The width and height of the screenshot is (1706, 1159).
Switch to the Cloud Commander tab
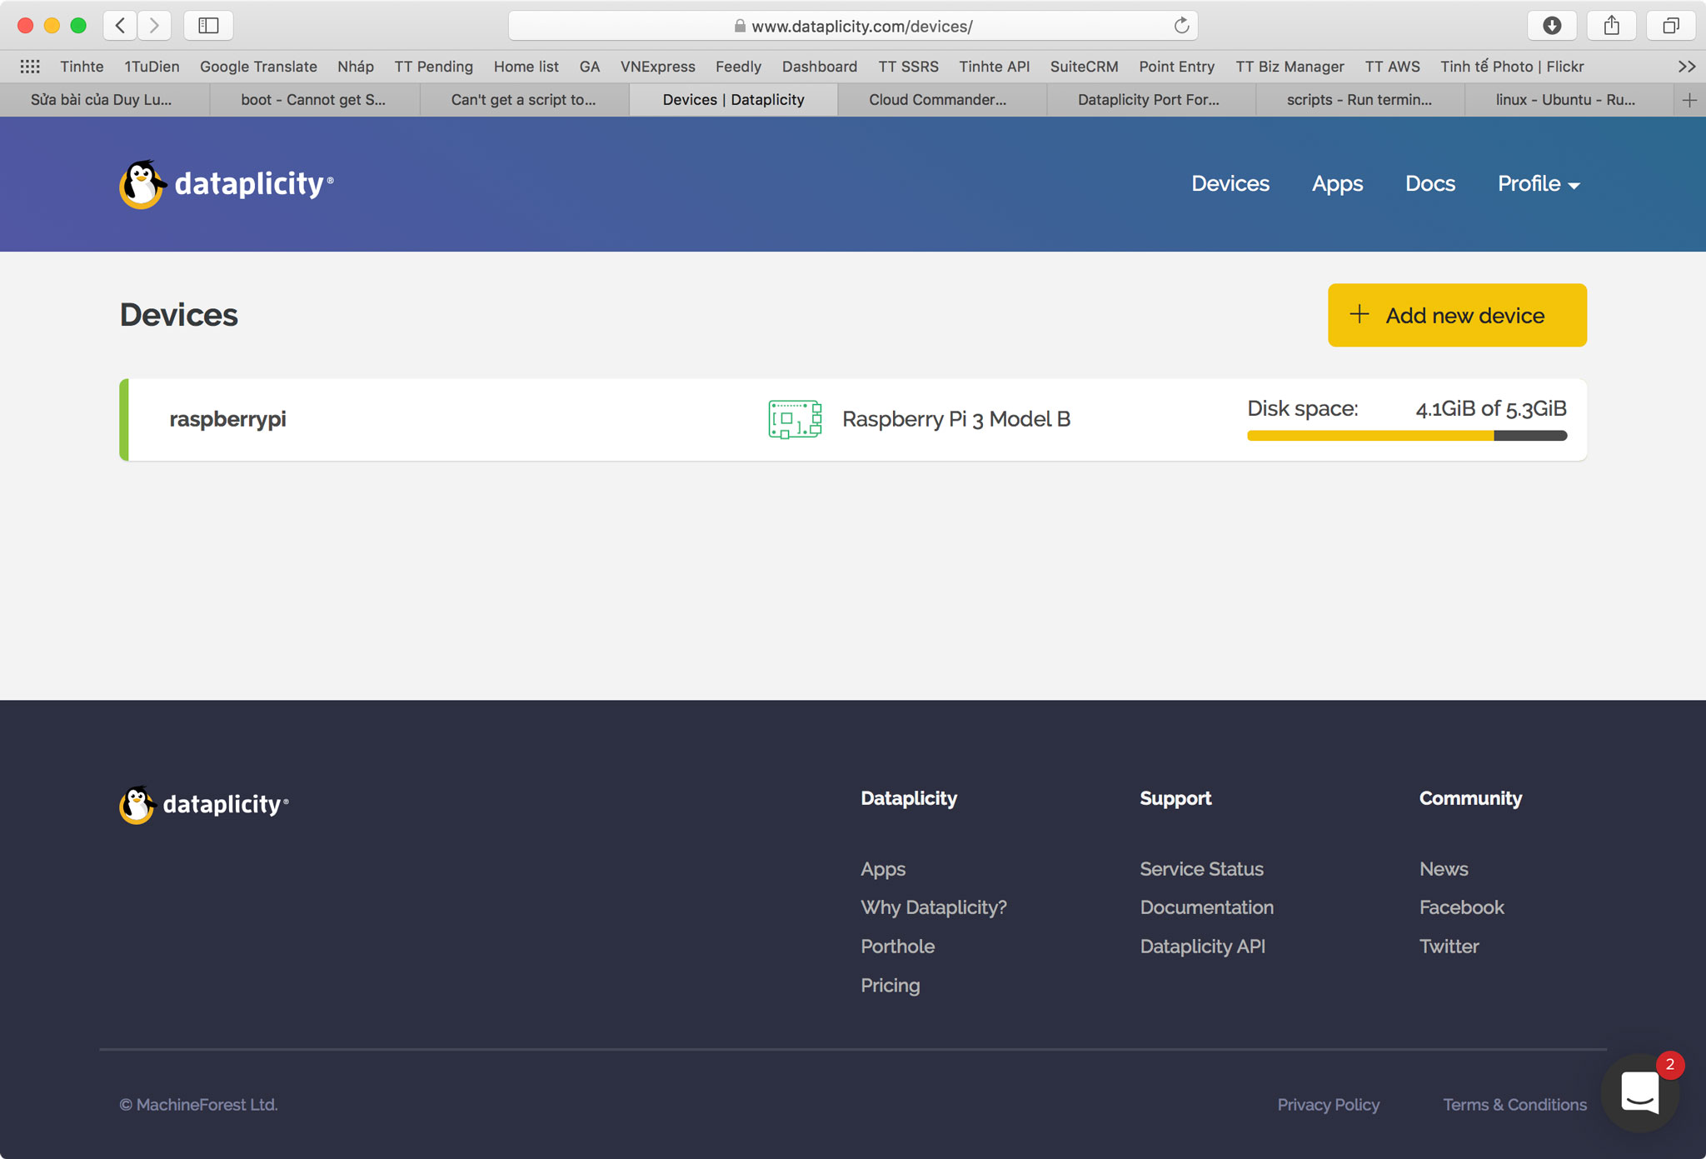[942, 100]
